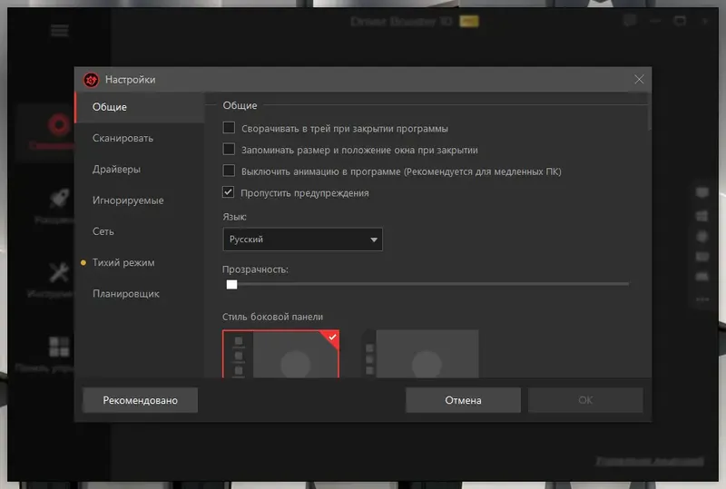The image size is (726, 489).
Task: Select the second sidebar style thumbnail
Action: (x=420, y=354)
